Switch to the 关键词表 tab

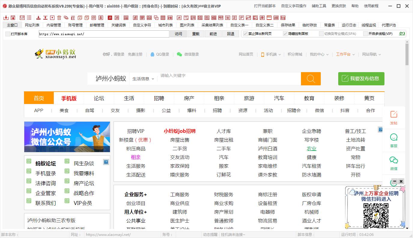click(x=119, y=25)
